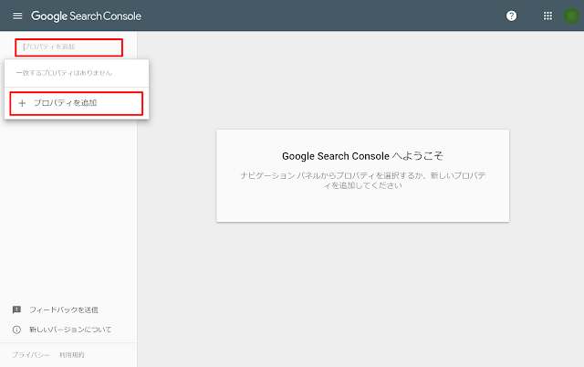Click the ナビゲーション パネルから welcome description text
Screen dimensions: 584x367
tap(362, 181)
